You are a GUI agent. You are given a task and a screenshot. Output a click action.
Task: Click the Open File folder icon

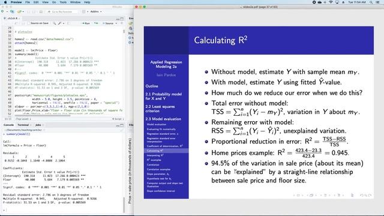[x=19, y=11]
